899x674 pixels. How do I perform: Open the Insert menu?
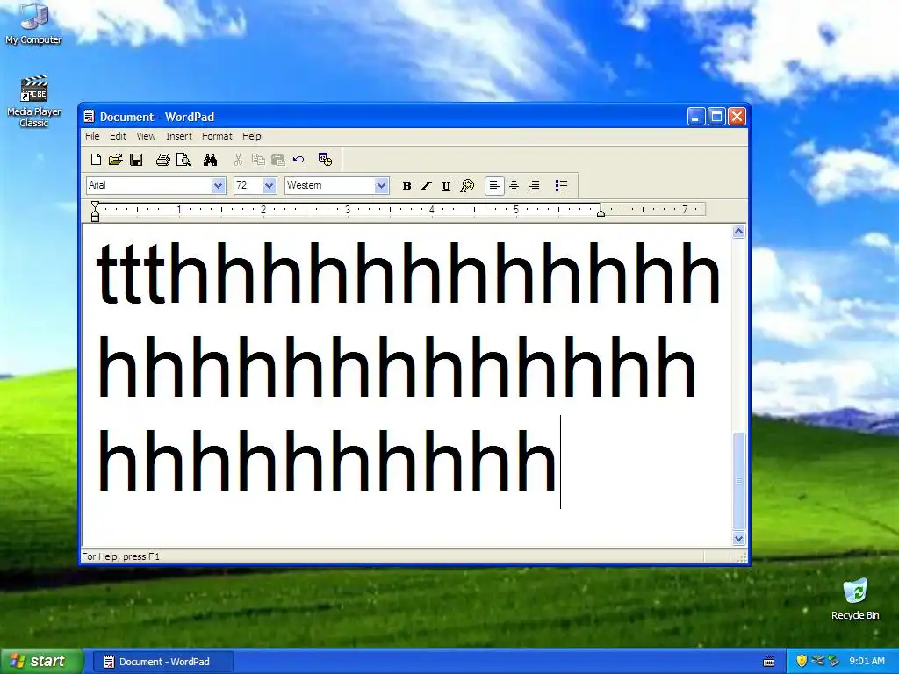(179, 136)
